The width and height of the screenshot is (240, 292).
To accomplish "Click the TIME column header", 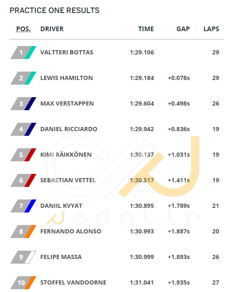I will 146,29.
